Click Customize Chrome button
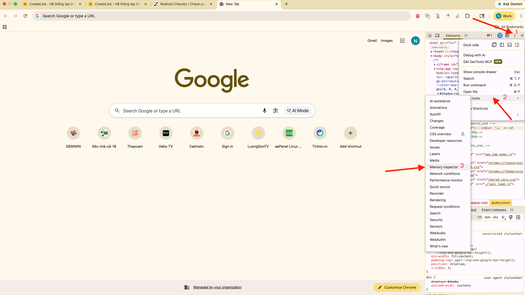525x295 pixels. pyautogui.click(x=397, y=287)
